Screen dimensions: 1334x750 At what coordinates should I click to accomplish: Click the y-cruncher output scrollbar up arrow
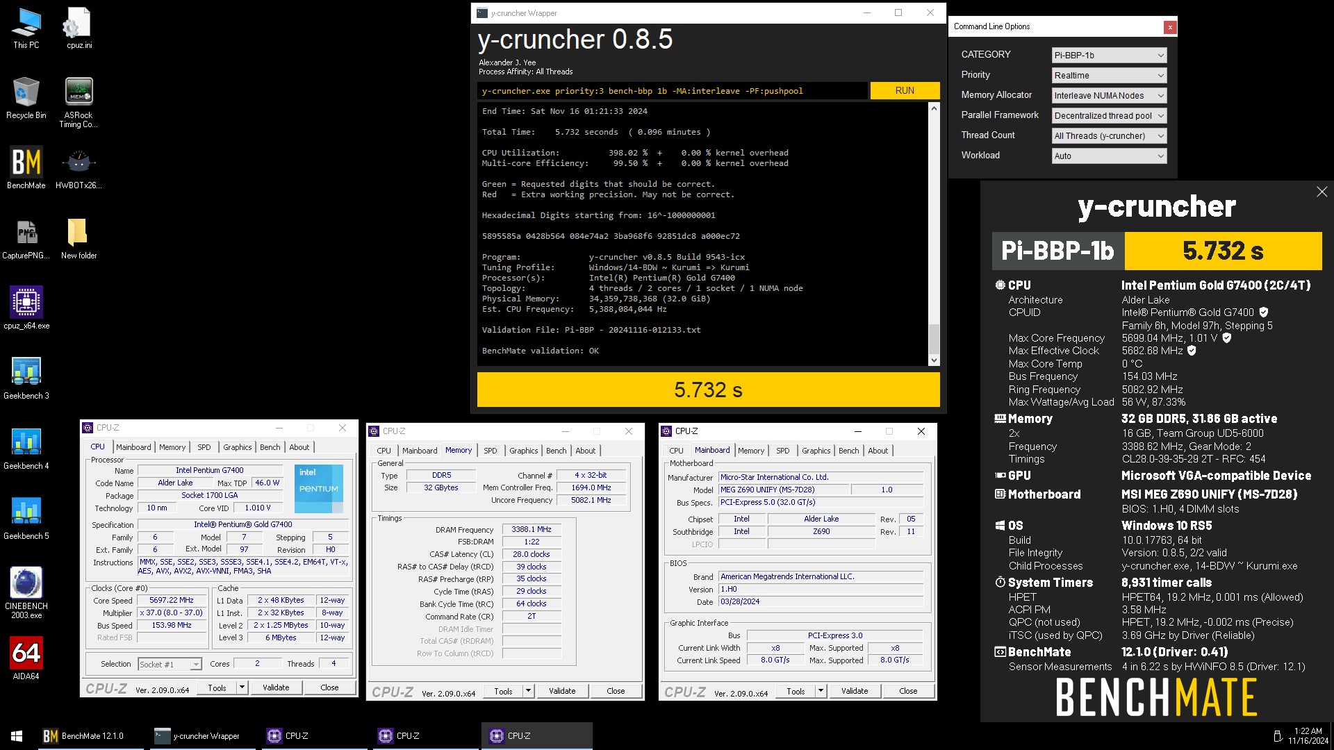[934, 109]
